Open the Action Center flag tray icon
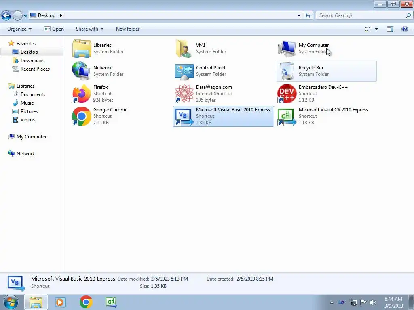Viewport: 414px width, 310px height. coord(363,302)
